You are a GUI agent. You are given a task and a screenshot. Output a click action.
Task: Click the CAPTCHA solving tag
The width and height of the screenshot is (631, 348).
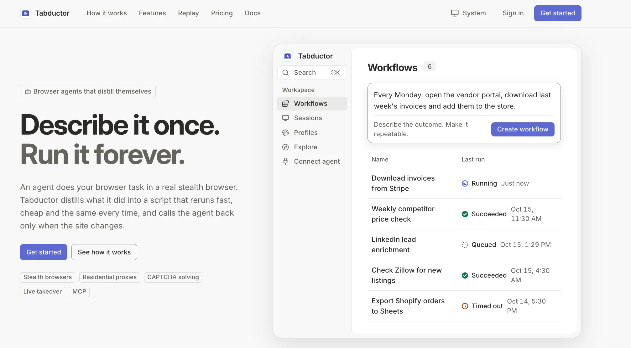tap(173, 277)
